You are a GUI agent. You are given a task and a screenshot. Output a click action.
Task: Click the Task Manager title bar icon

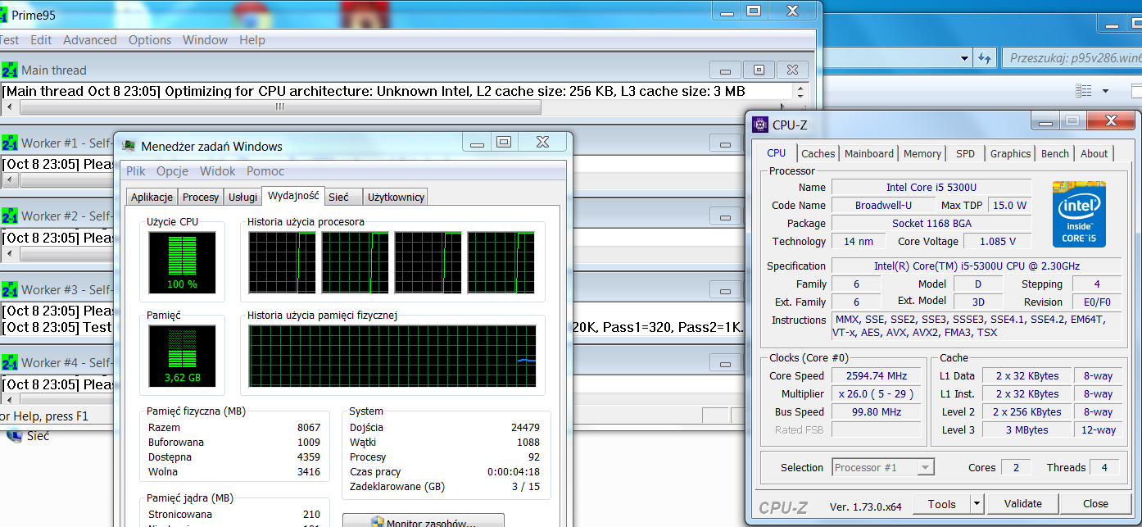(x=129, y=146)
